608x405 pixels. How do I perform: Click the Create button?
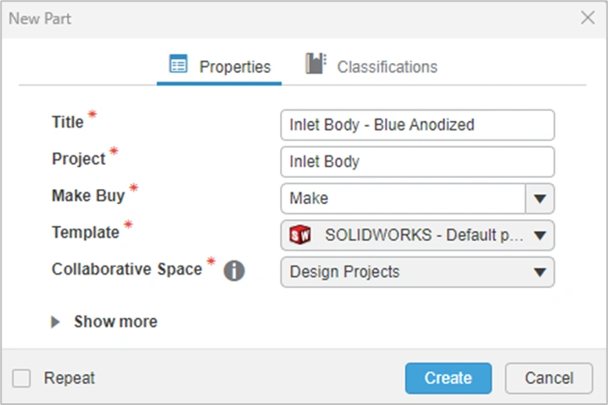click(447, 378)
